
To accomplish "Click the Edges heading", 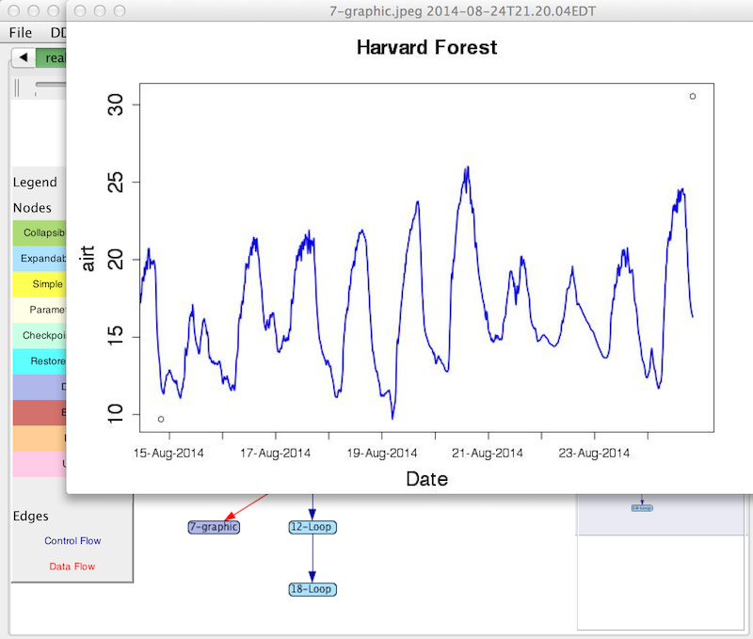I will point(31,516).
